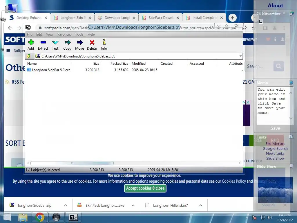The image size is (297, 223).
Task: Open News Links in Tasks panel
Action: [275, 154]
